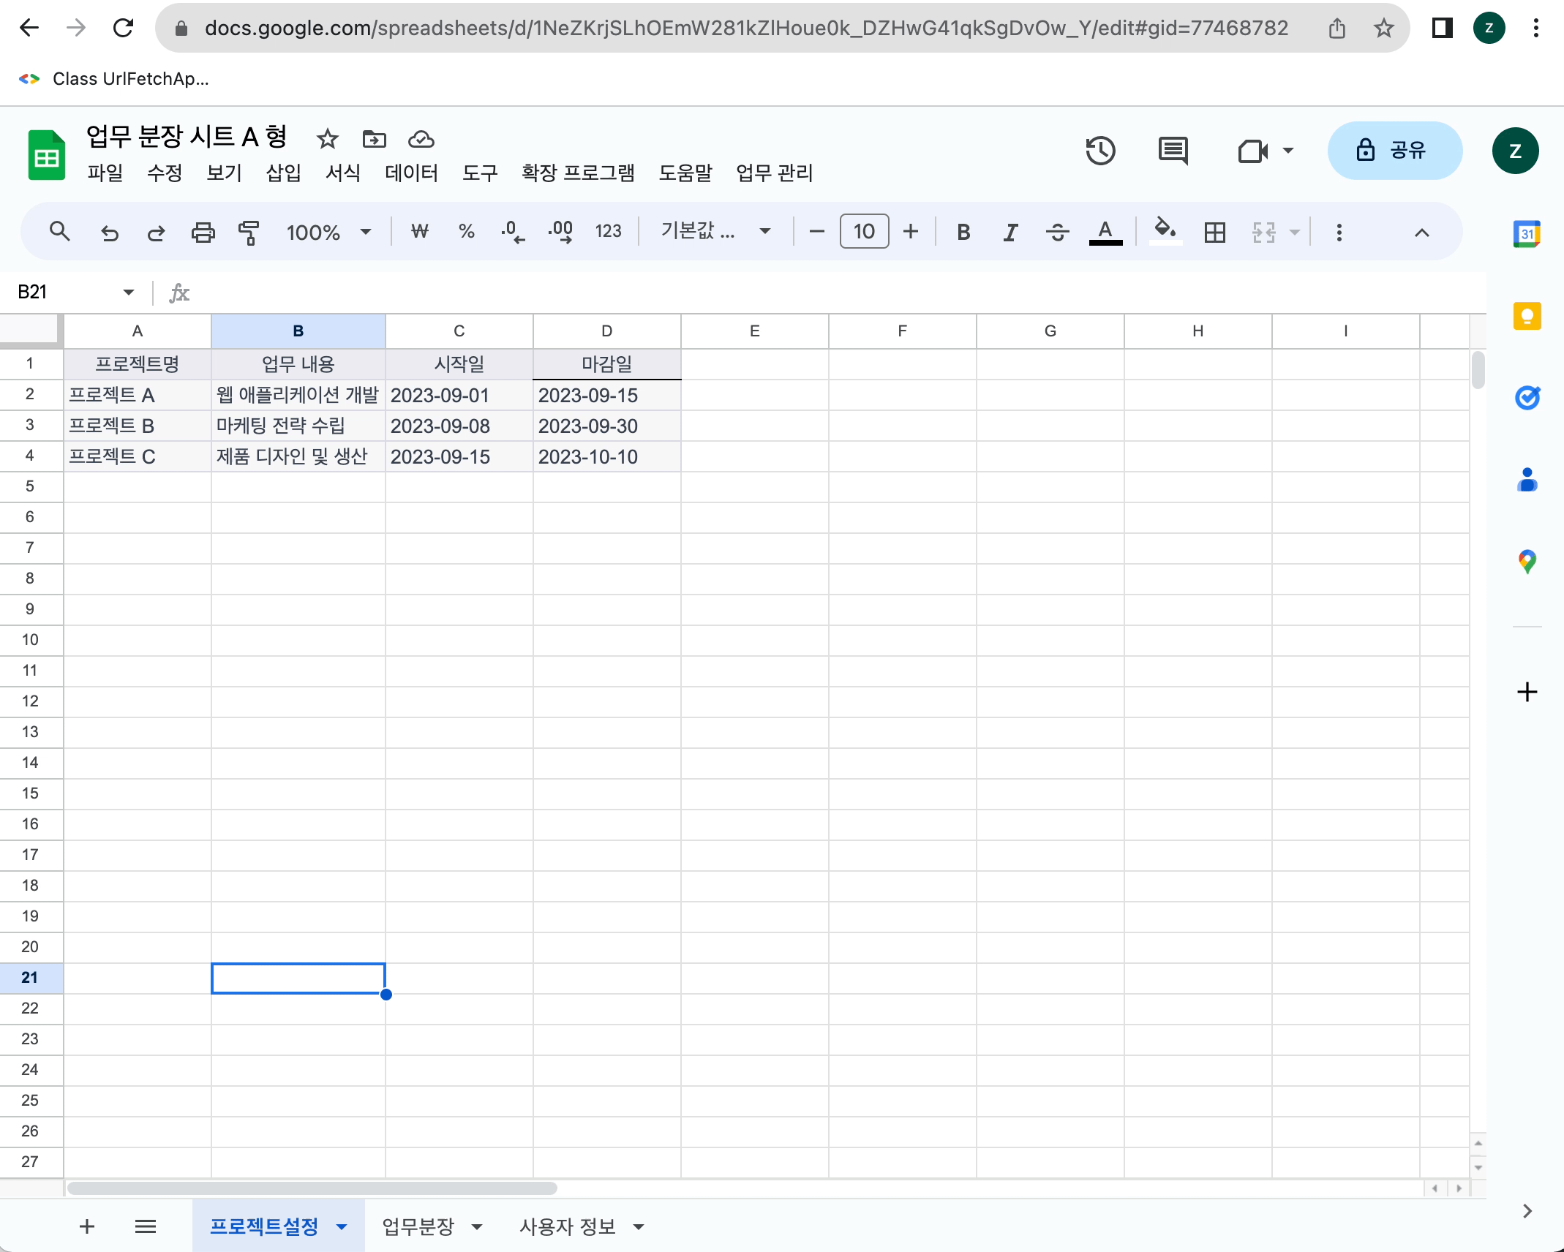Image resolution: width=1564 pixels, height=1252 pixels.
Task: Open the borders grid icon
Action: (1214, 233)
